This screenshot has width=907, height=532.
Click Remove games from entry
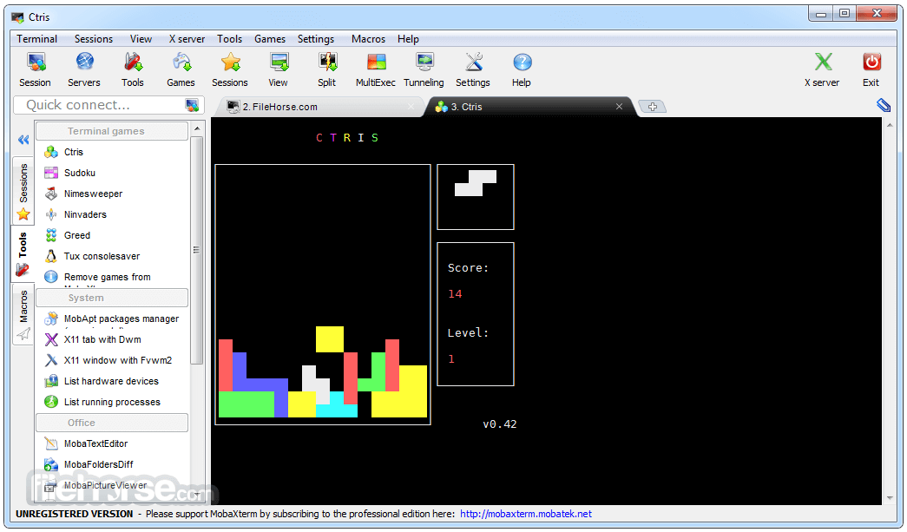[107, 277]
